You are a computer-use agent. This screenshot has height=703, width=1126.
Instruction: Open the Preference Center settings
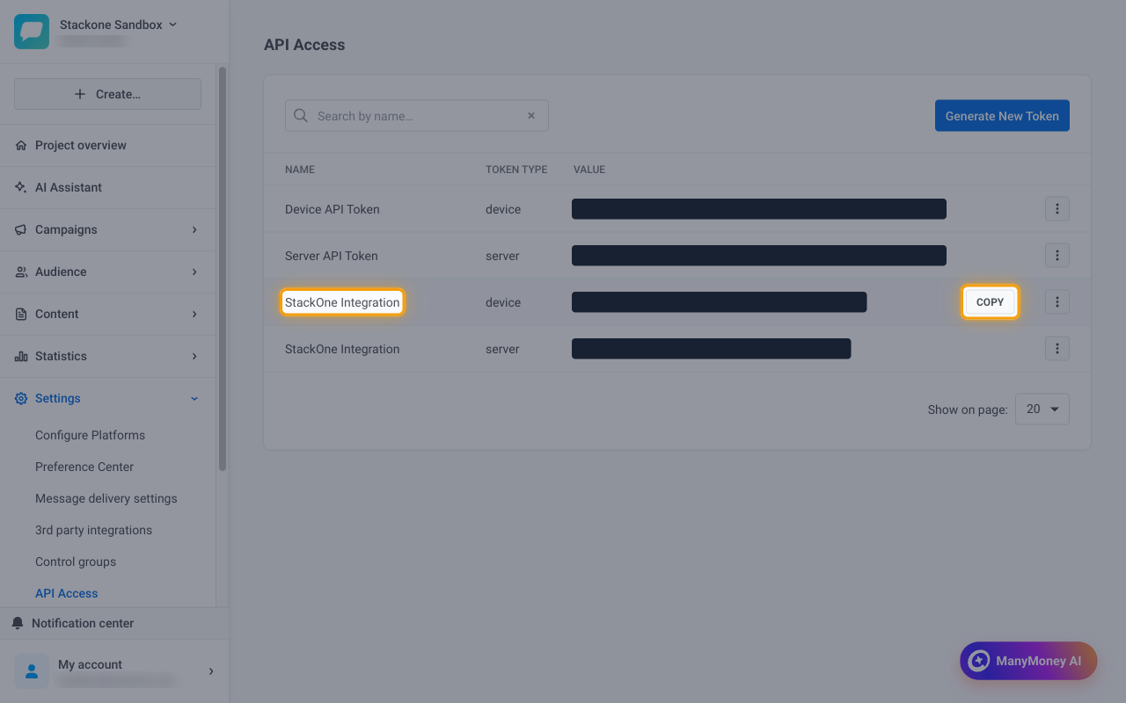click(x=84, y=467)
